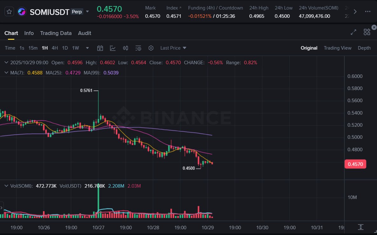
Task: Click the current price tag 0.4570 on axis
Action: (355, 164)
